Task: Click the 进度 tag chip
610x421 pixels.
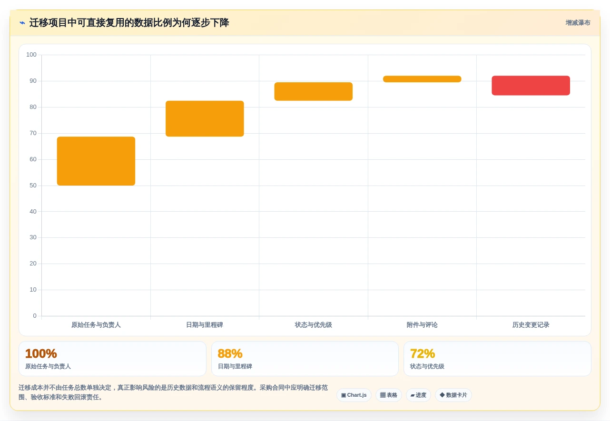Action: point(418,395)
